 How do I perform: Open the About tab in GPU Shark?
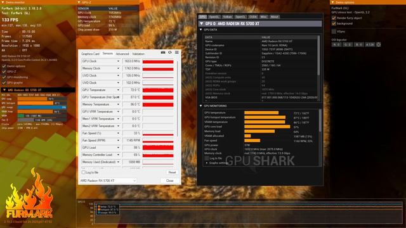tap(274, 17)
